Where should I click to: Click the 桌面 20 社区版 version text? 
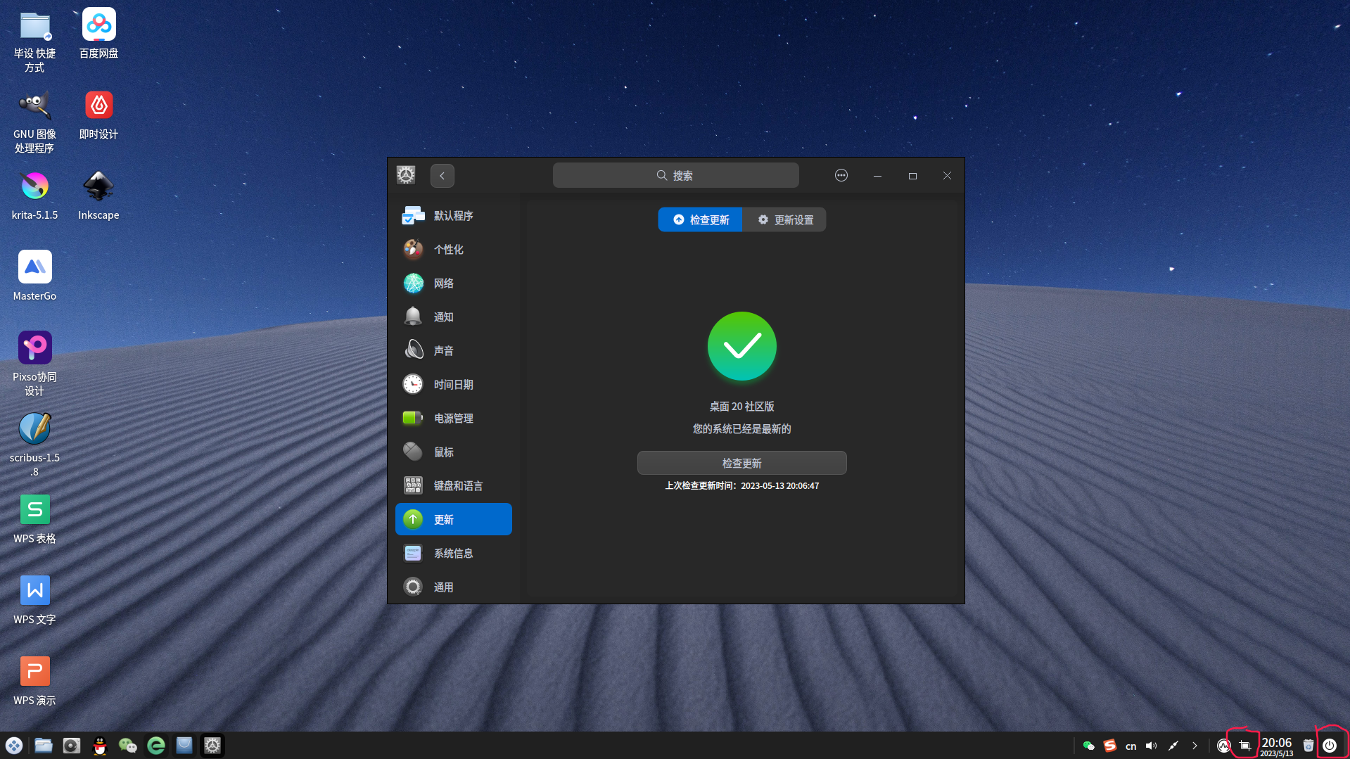[741, 407]
